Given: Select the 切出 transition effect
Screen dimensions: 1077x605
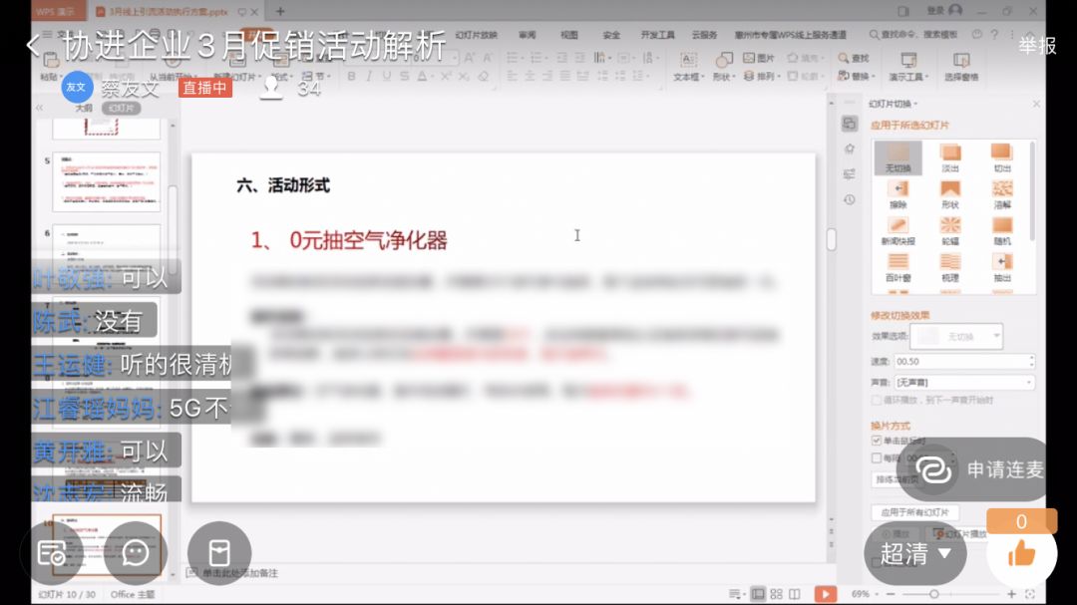Looking at the screenshot, I should pos(1001,157).
